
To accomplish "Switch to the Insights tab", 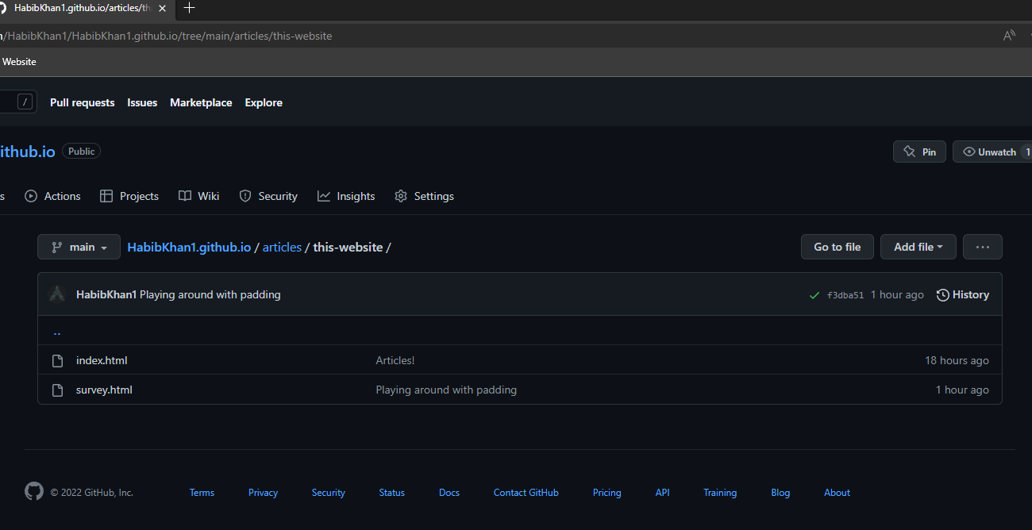I will tap(346, 196).
